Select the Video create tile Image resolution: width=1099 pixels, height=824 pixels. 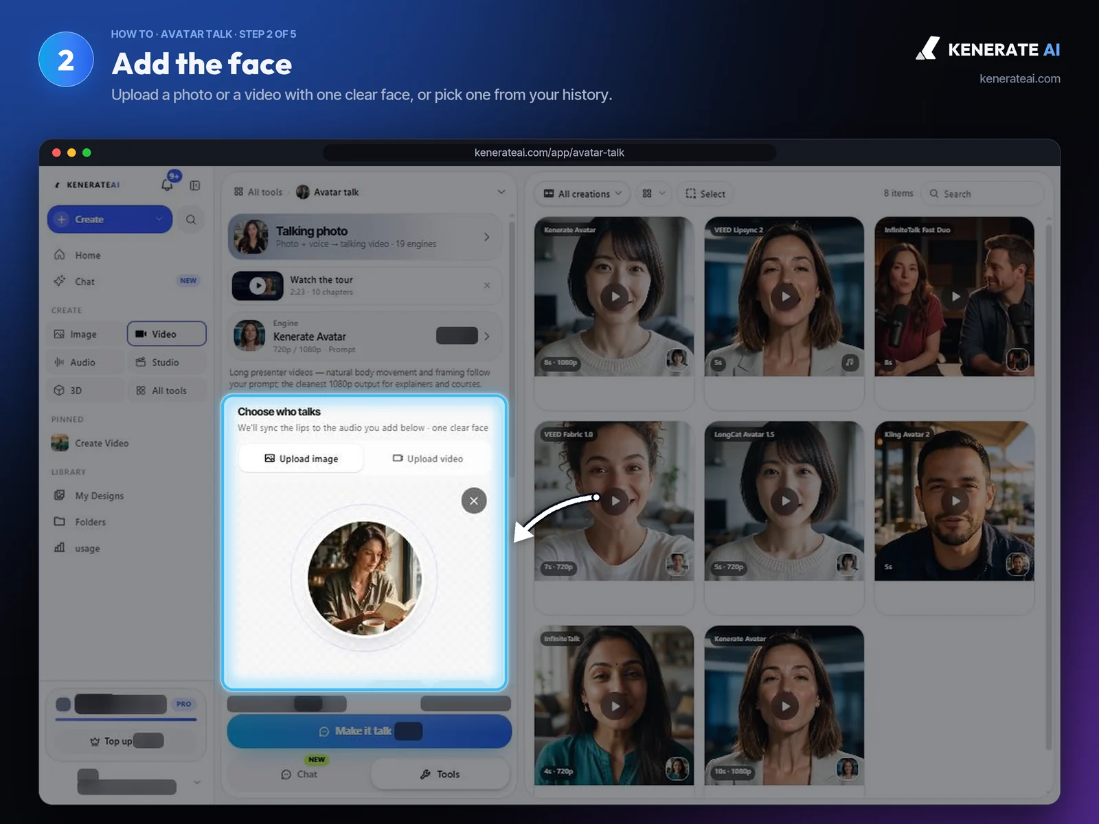tap(167, 334)
